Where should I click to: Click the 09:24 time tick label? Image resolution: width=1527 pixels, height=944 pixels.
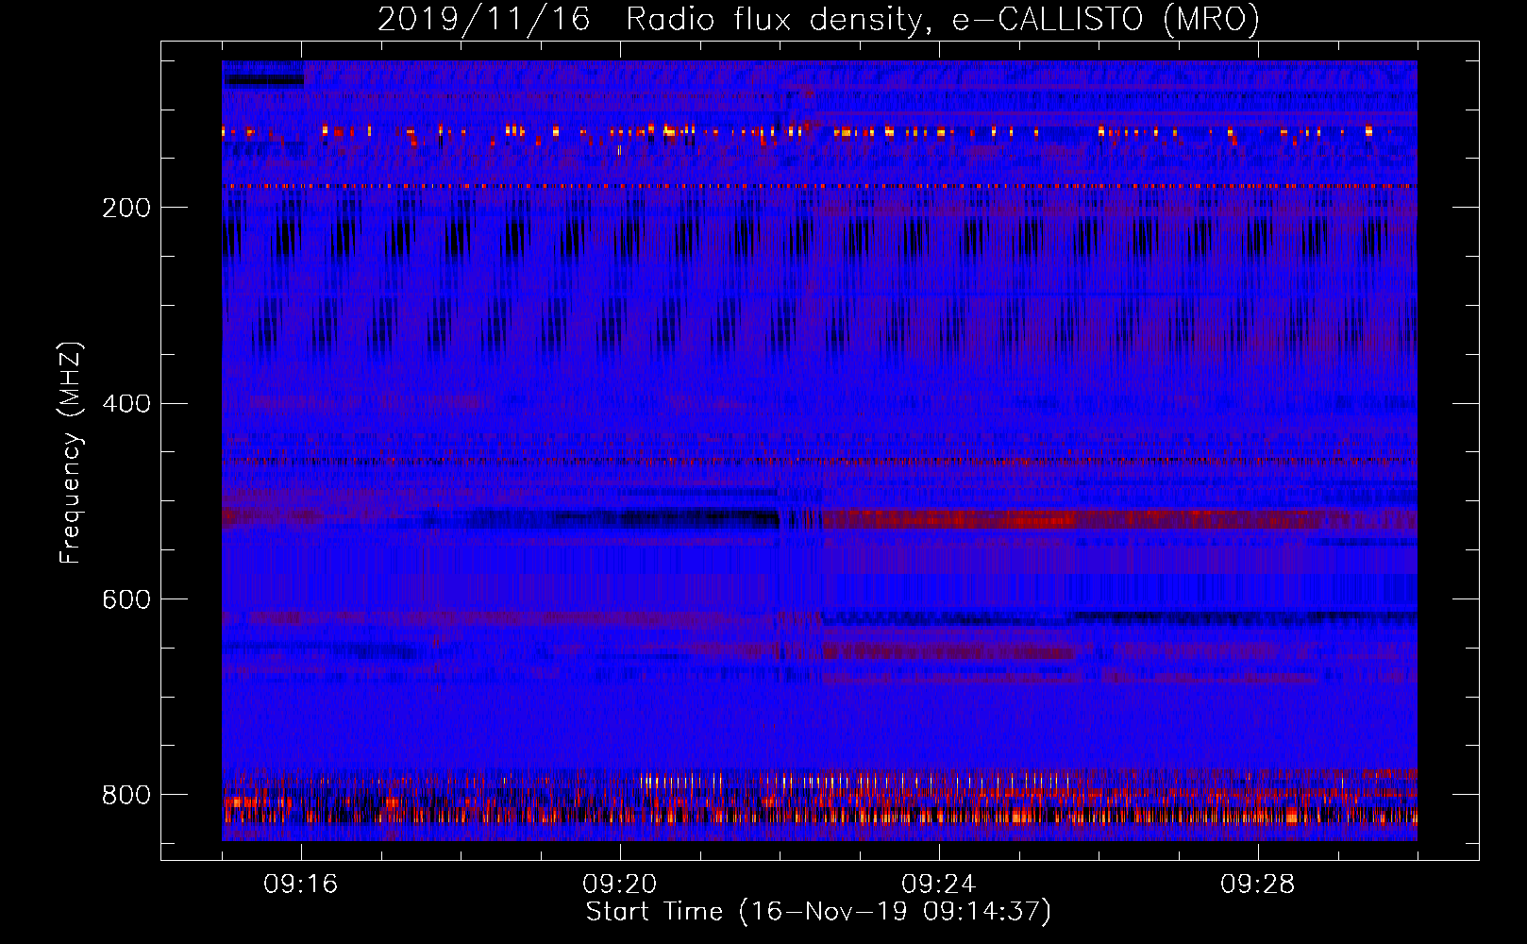click(939, 885)
